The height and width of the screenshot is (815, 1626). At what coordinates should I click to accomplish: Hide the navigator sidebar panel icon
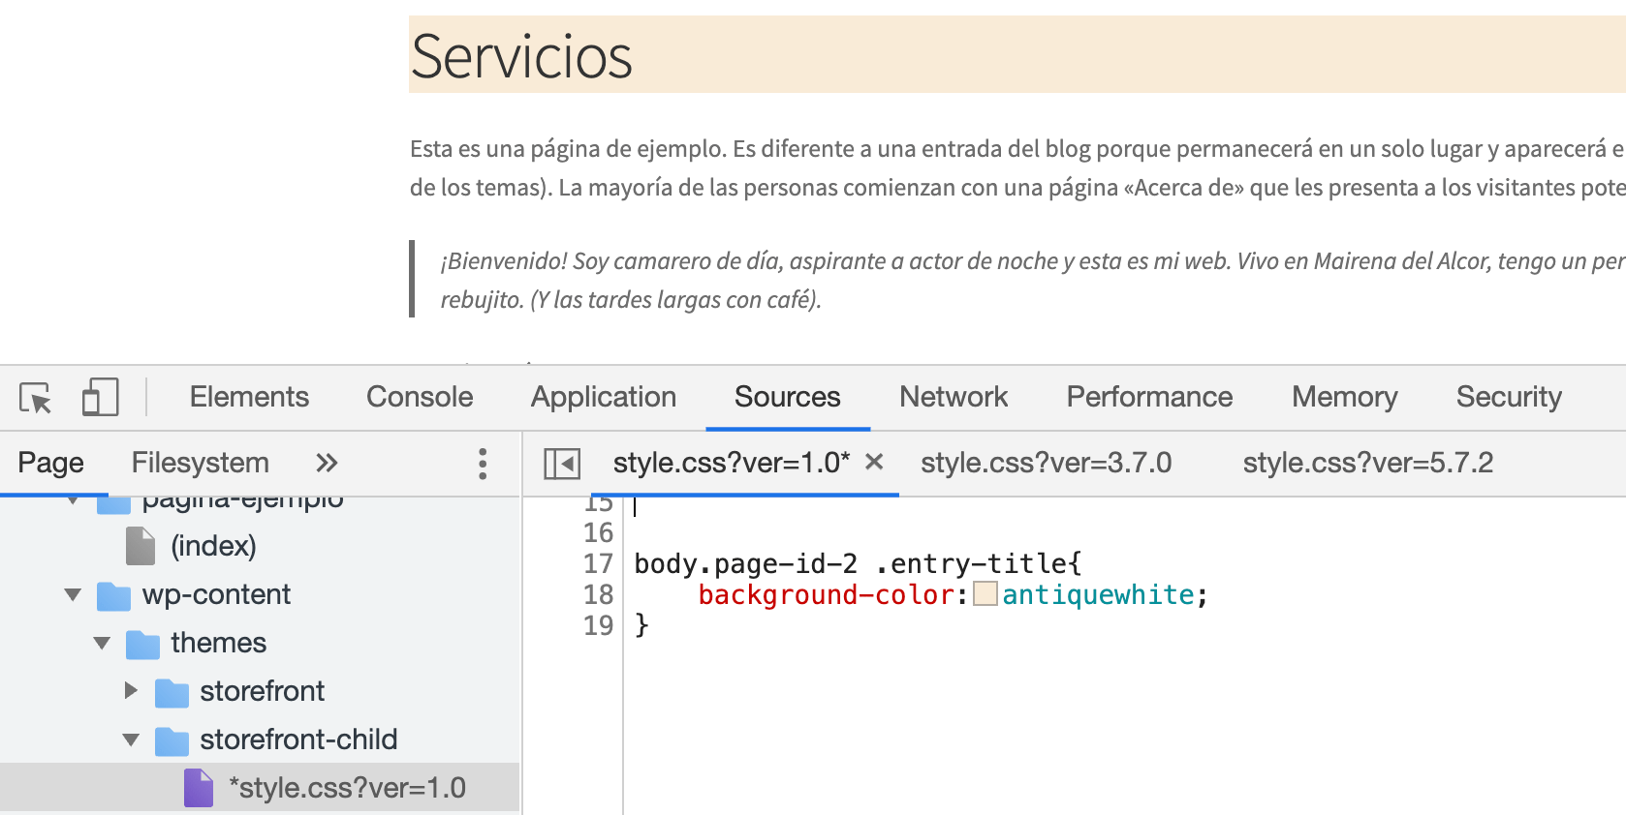[562, 464]
